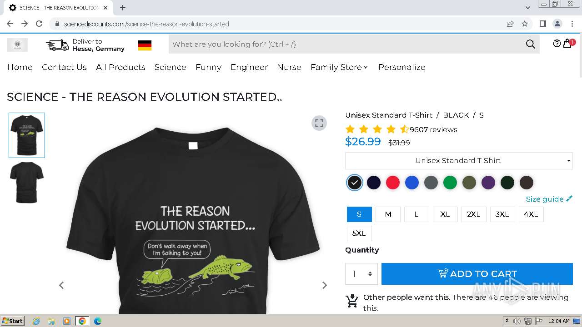Select size S
The image size is (582, 327).
359,214
